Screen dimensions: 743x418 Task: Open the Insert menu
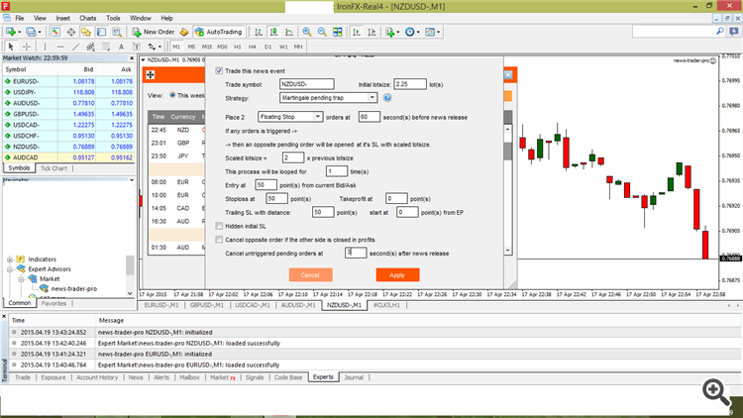(x=62, y=18)
